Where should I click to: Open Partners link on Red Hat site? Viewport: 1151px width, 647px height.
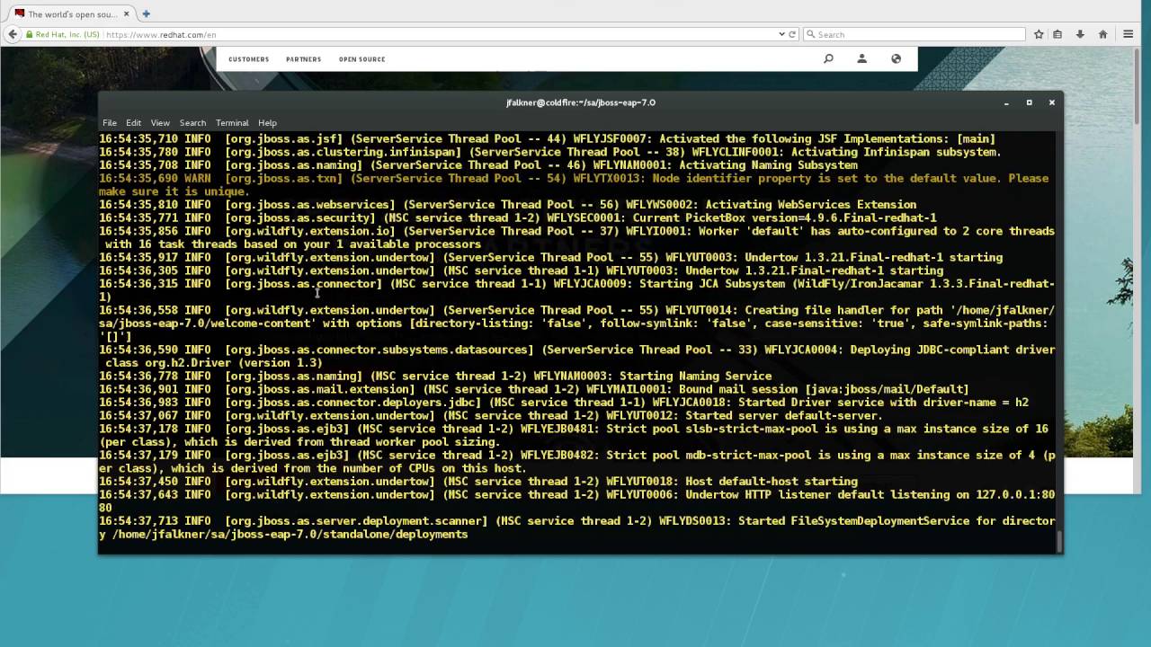tap(303, 59)
